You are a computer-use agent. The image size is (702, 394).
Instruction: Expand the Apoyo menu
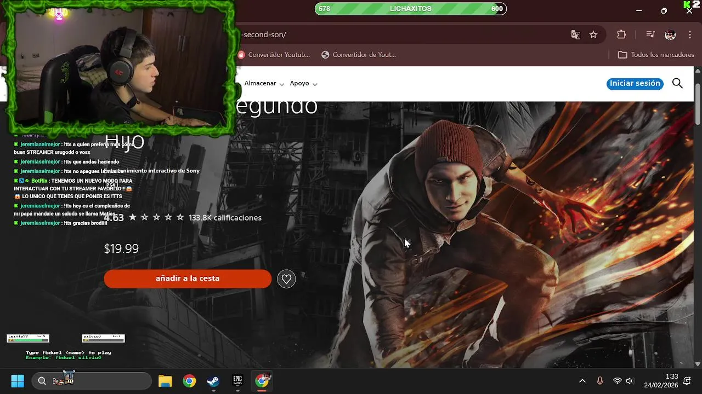pyautogui.click(x=304, y=84)
